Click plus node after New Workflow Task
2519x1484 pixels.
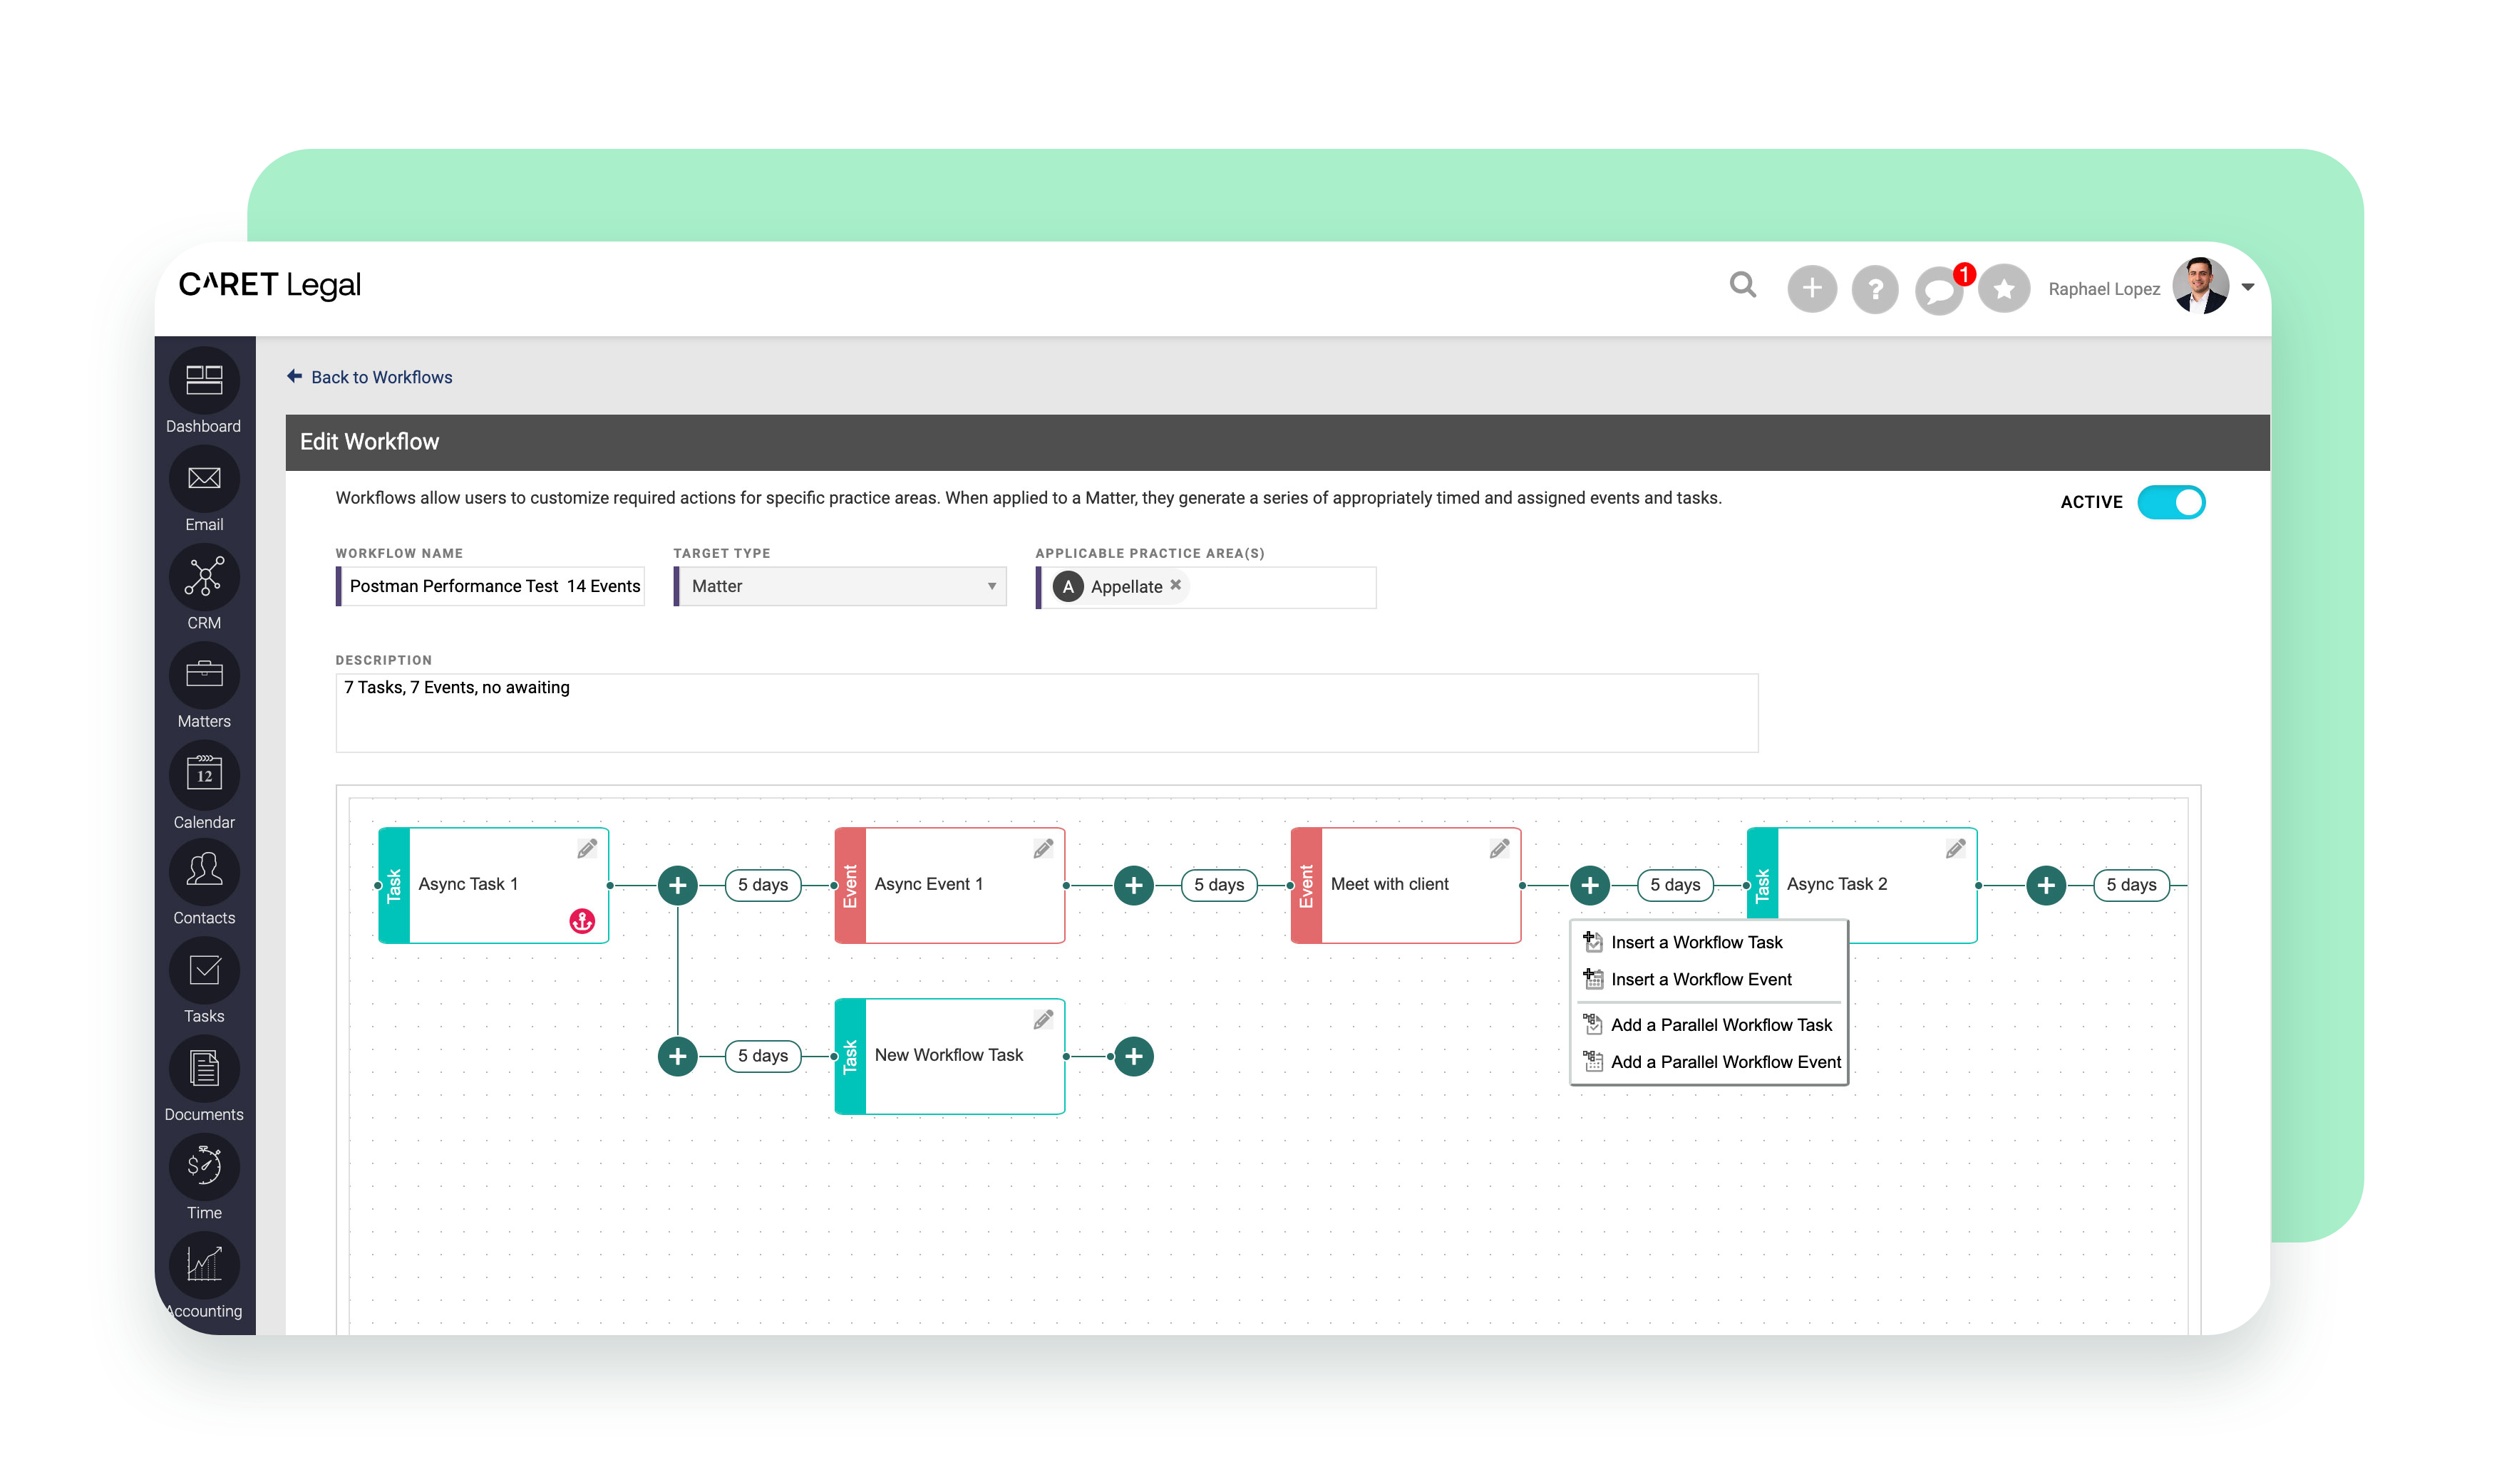click(x=1133, y=1056)
